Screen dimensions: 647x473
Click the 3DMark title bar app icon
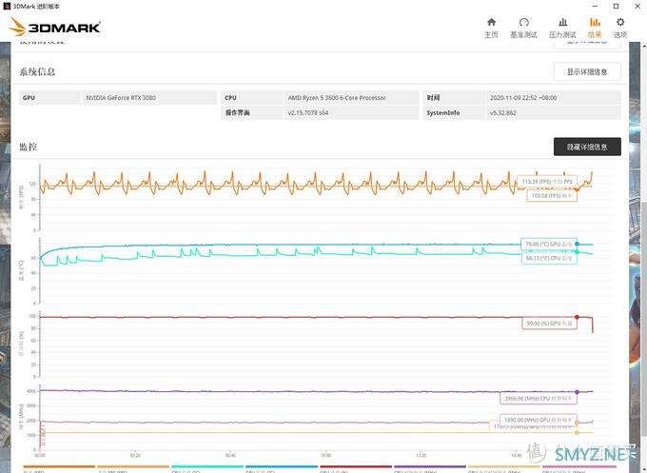(x=7, y=7)
